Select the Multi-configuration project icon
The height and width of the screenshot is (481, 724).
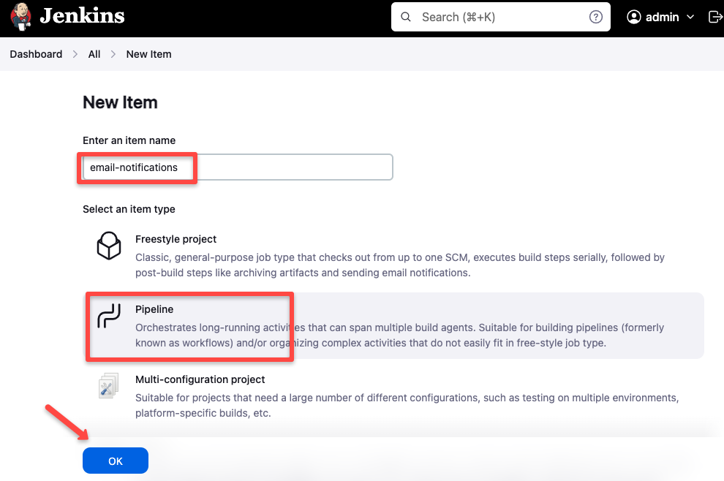109,385
